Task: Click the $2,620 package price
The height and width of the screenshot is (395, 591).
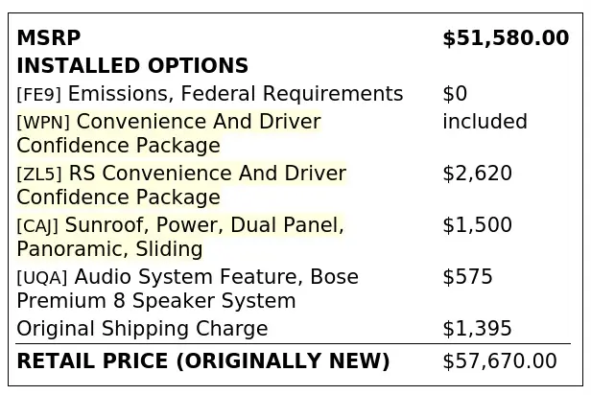Action: click(x=477, y=174)
